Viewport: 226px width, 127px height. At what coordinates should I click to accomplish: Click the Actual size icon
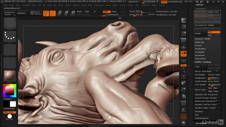pyautogui.click(x=184, y=27)
